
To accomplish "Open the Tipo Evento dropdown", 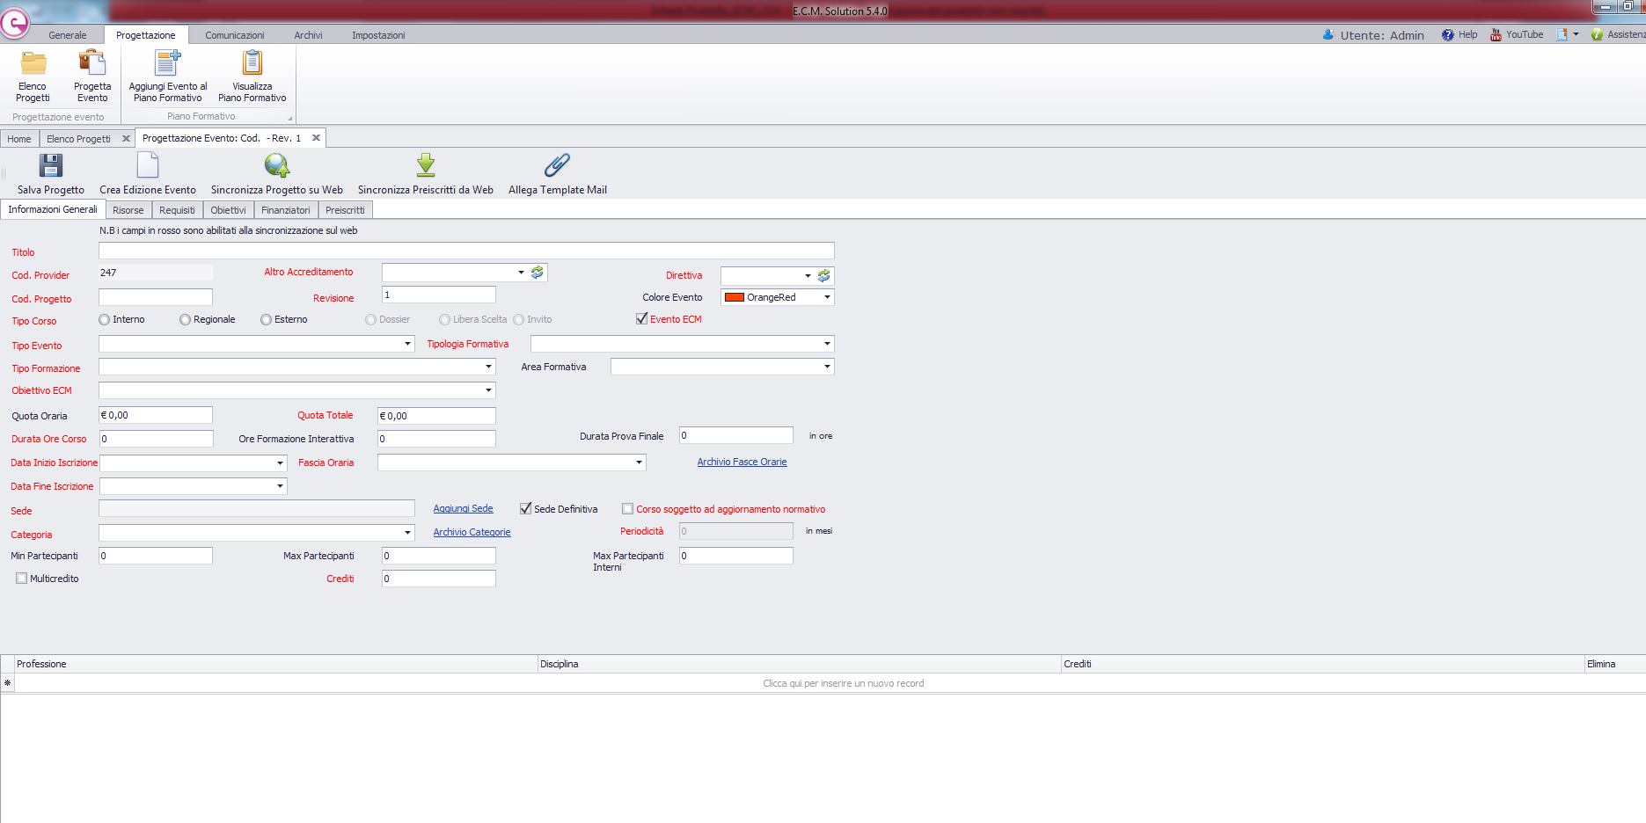I will tap(408, 344).
